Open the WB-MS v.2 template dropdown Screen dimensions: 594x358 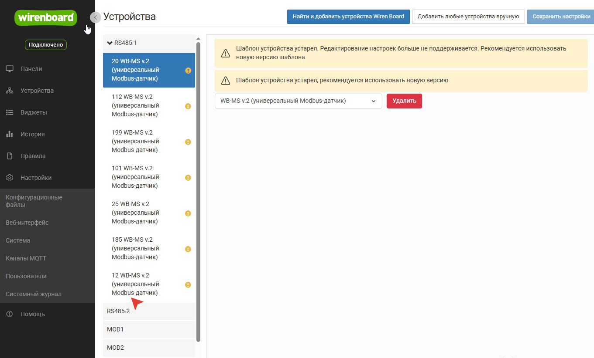click(298, 101)
